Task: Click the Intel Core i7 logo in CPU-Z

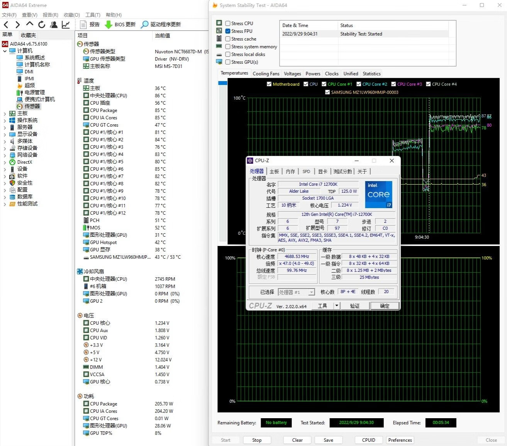Action: 378,195
